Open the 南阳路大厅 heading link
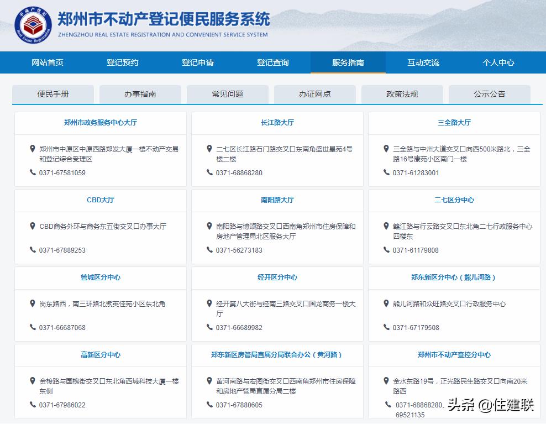Image resolution: width=546 pixels, height=424 pixels. pos(277,200)
